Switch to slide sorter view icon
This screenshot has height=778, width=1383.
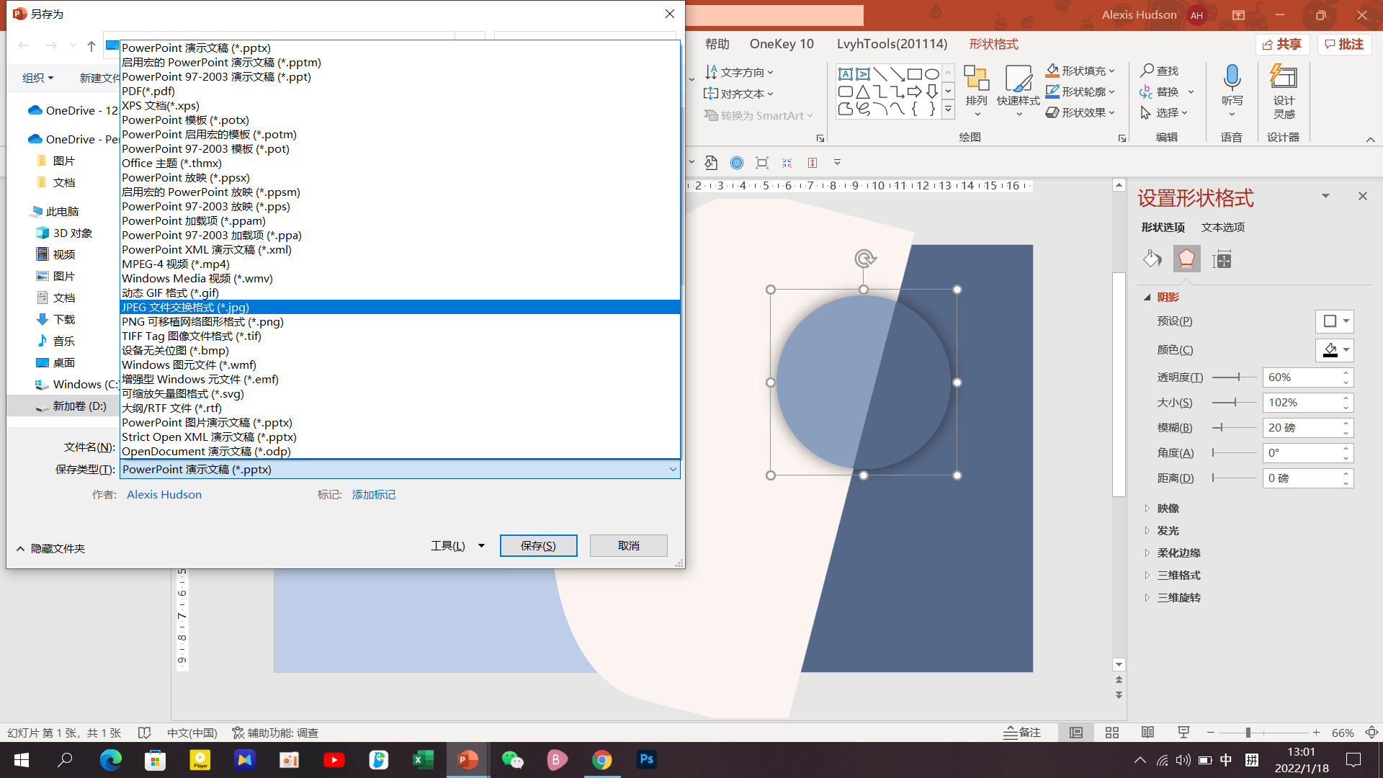point(1112,733)
